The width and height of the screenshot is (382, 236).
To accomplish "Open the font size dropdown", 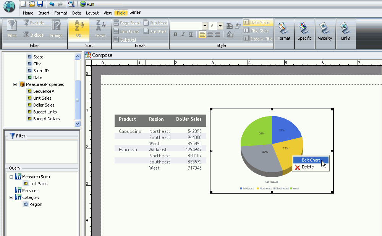I will pos(220,26).
